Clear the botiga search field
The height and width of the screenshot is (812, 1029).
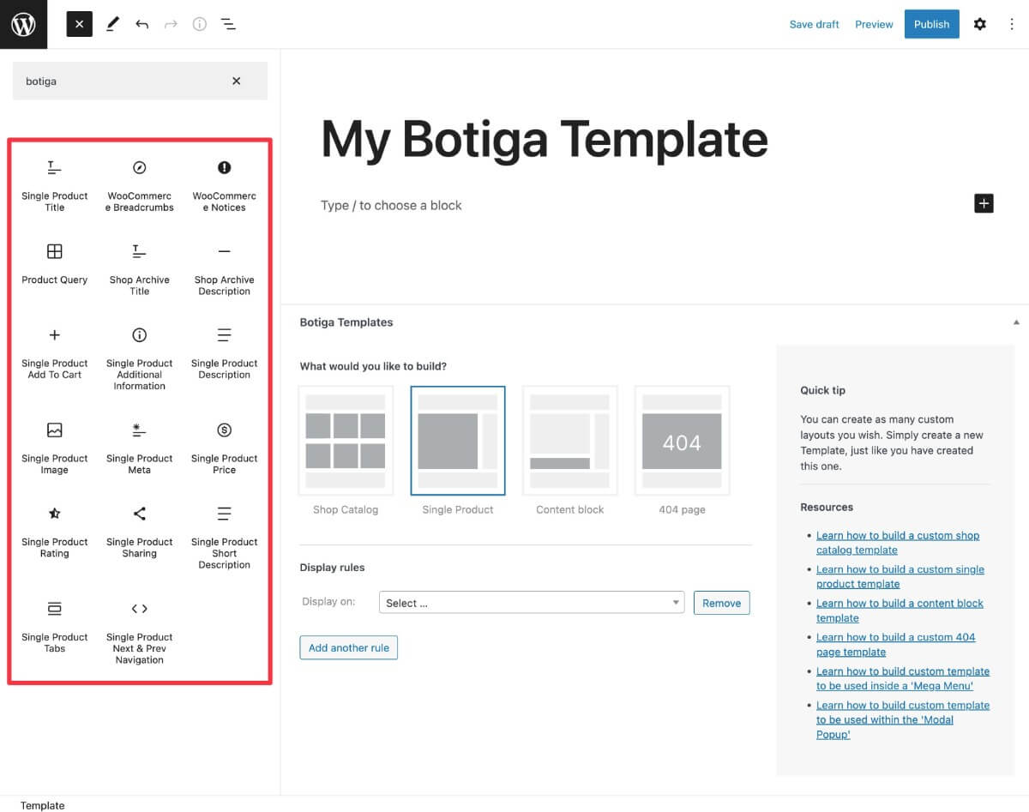[x=237, y=81]
